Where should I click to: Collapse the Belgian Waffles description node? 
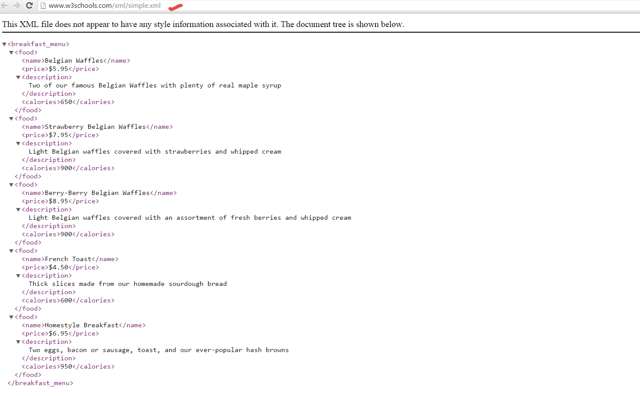[x=18, y=77]
